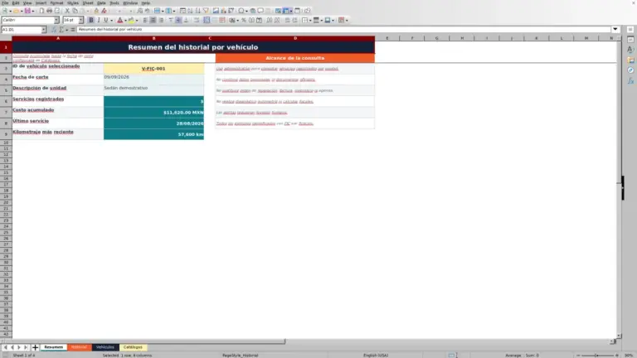Toggle Underline formatting
This screenshot has width=637, height=358.
tap(106, 20)
